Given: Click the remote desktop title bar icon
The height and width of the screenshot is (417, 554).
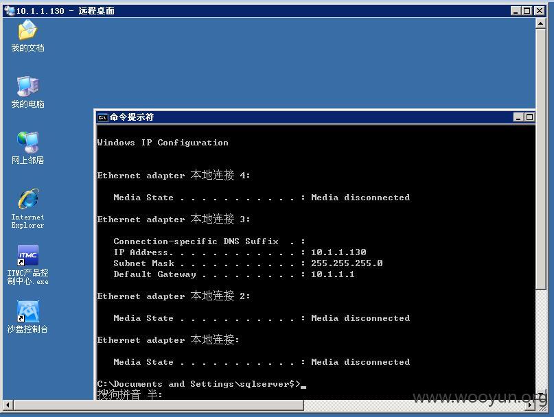Looking at the screenshot, I should [9, 10].
